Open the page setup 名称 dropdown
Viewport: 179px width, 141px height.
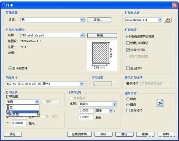[83, 20]
